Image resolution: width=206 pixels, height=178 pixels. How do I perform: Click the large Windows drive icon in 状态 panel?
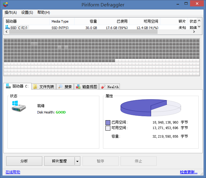[x=19, y=106]
